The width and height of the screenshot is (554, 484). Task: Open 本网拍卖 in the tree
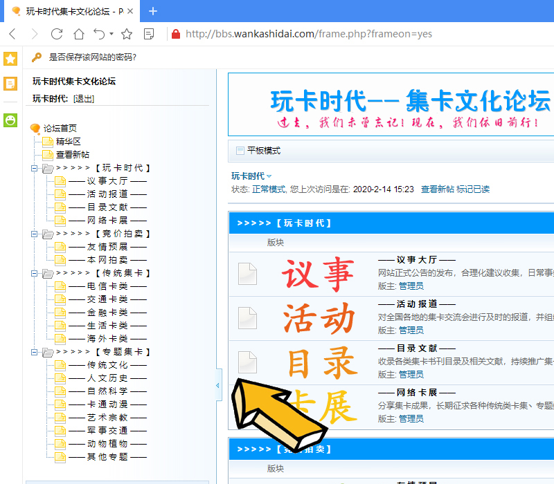pyautogui.click(x=107, y=260)
